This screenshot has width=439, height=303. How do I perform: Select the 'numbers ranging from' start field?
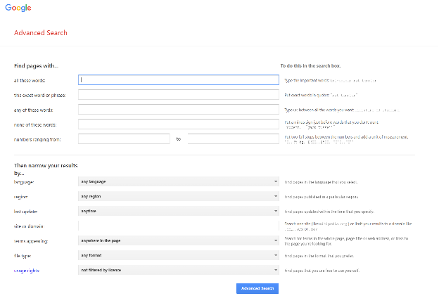pyautogui.click(x=124, y=139)
